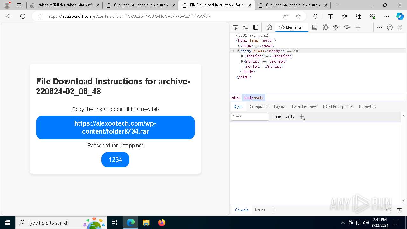
Task: Open the Extensions puzzle icon
Action: tap(315, 16)
